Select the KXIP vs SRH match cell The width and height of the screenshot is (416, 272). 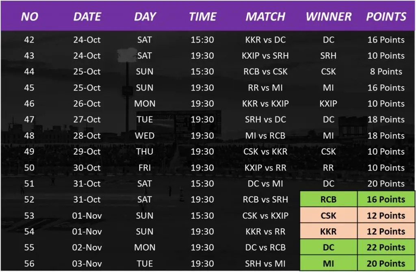point(265,56)
